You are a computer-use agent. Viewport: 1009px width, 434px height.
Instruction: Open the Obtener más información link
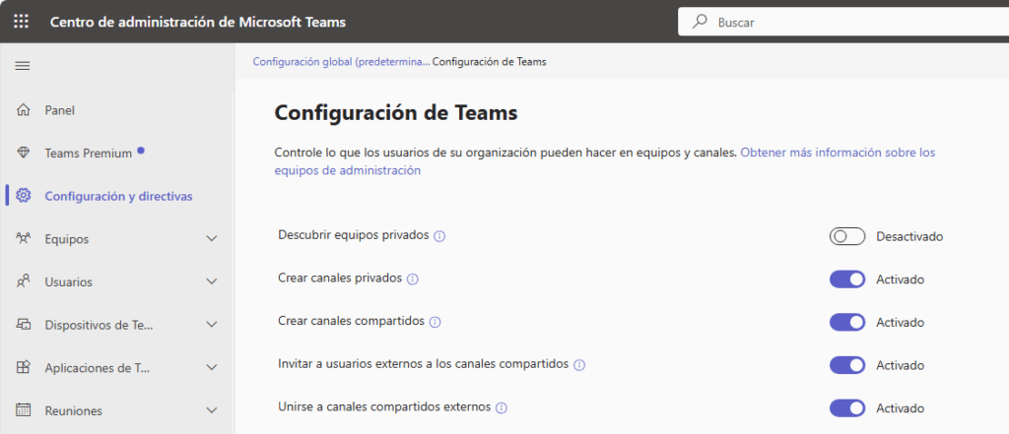click(x=838, y=153)
